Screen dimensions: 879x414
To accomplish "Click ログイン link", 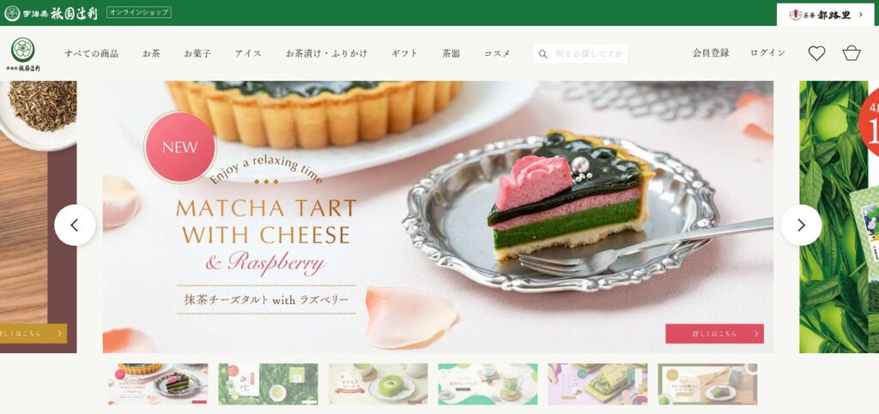I will tap(768, 52).
